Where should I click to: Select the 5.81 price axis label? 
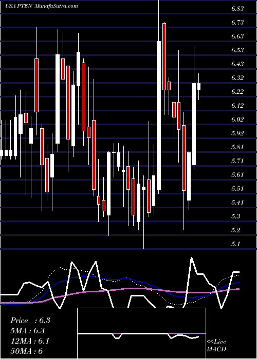click(x=237, y=147)
